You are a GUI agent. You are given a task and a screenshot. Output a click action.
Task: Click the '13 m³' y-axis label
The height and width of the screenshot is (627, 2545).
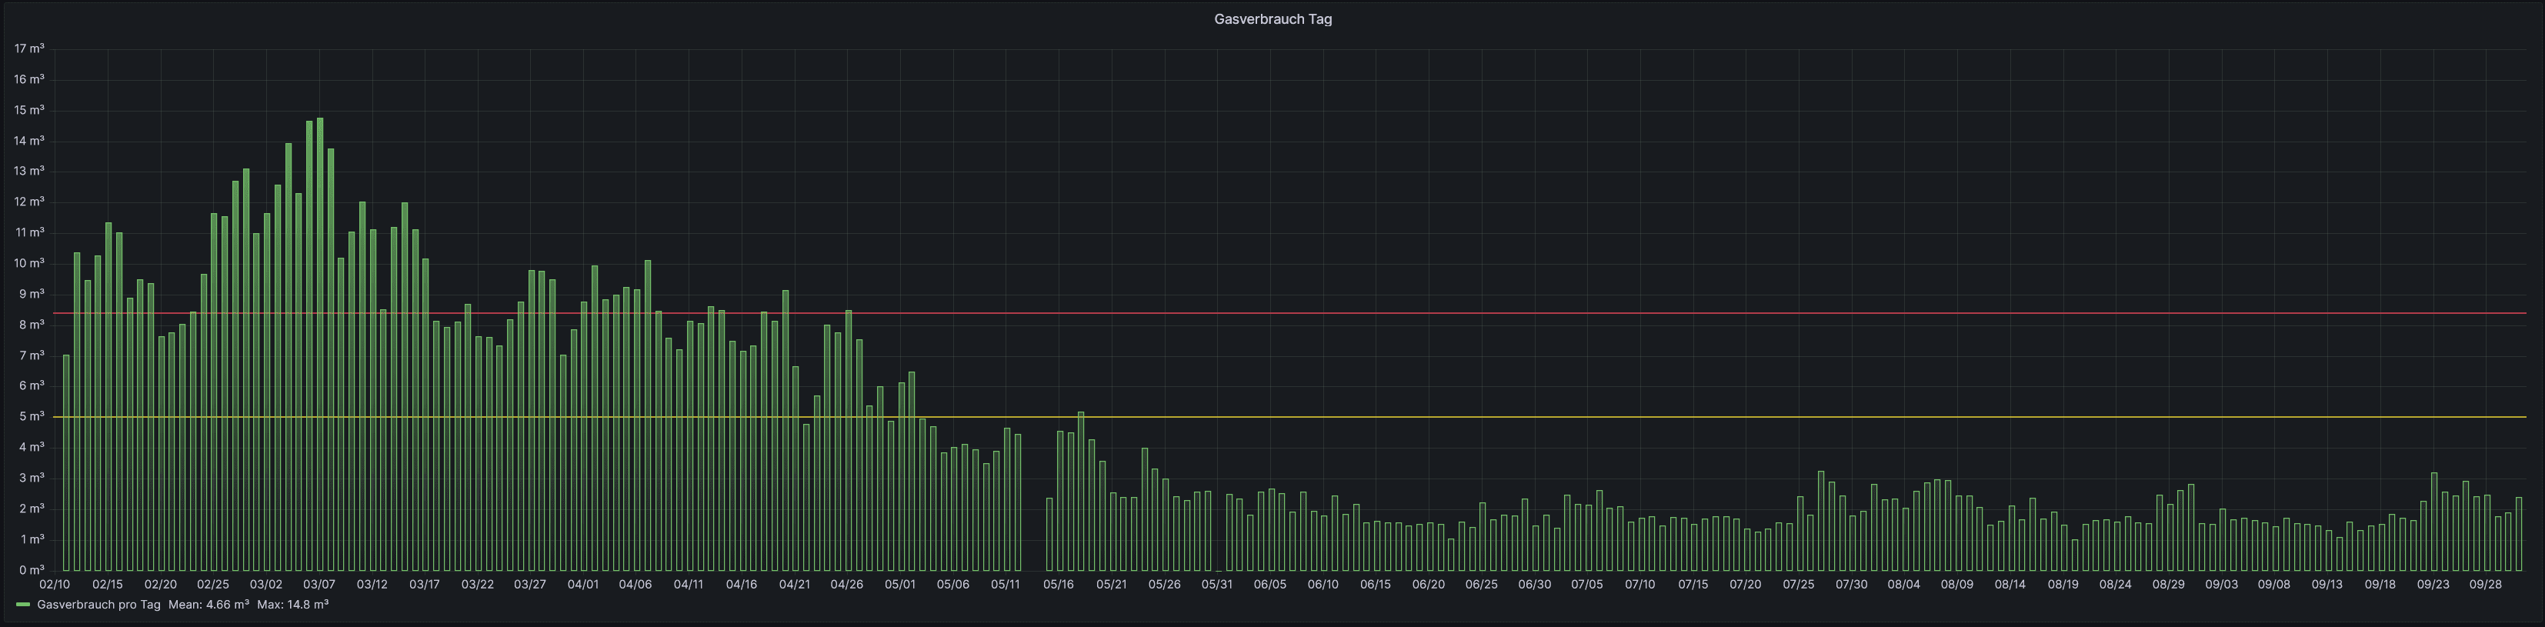(30, 171)
